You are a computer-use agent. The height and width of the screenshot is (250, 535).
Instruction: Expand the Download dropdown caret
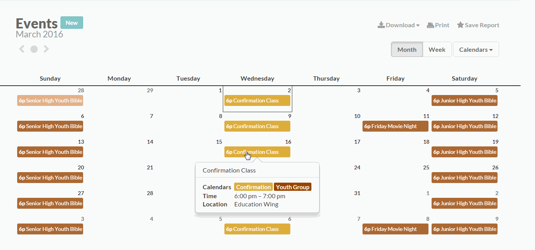pyautogui.click(x=419, y=25)
